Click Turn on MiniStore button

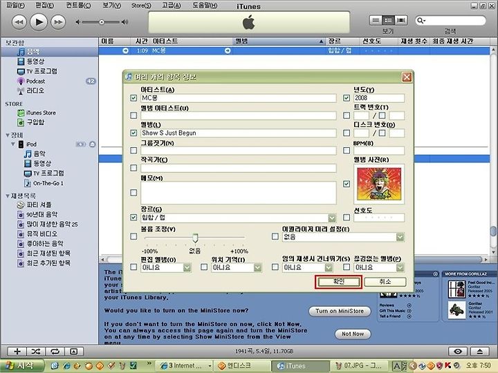coord(340,311)
